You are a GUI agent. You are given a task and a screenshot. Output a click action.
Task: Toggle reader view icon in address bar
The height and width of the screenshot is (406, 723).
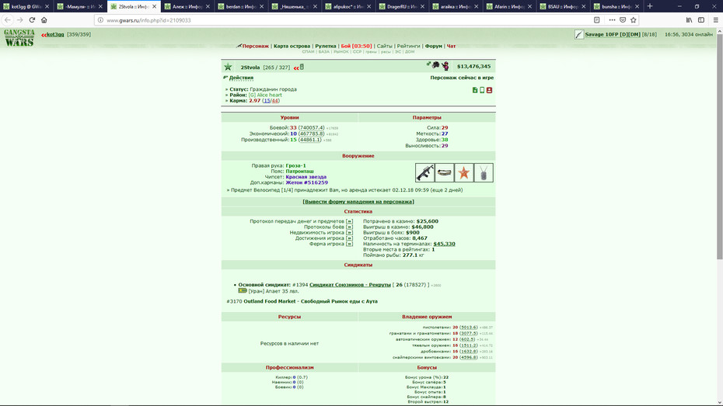[x=596, y=19]
